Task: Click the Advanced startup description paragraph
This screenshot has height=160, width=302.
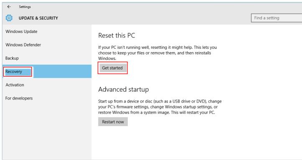Action: click(x=160, y=107)
